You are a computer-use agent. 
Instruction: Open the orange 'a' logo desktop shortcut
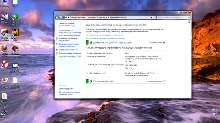coord(4,83)
